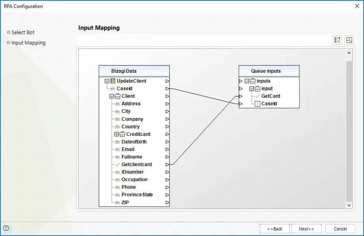Go to the Input Mapping step
364x236 pixels.
28,43
